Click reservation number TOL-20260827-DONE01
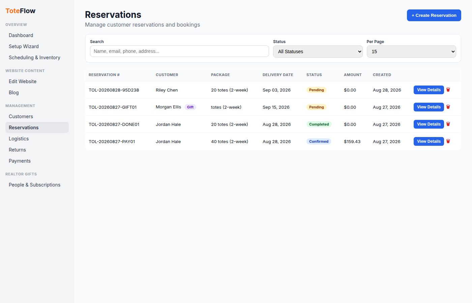The width and height of the screenshot is (472, 303). 114,124
